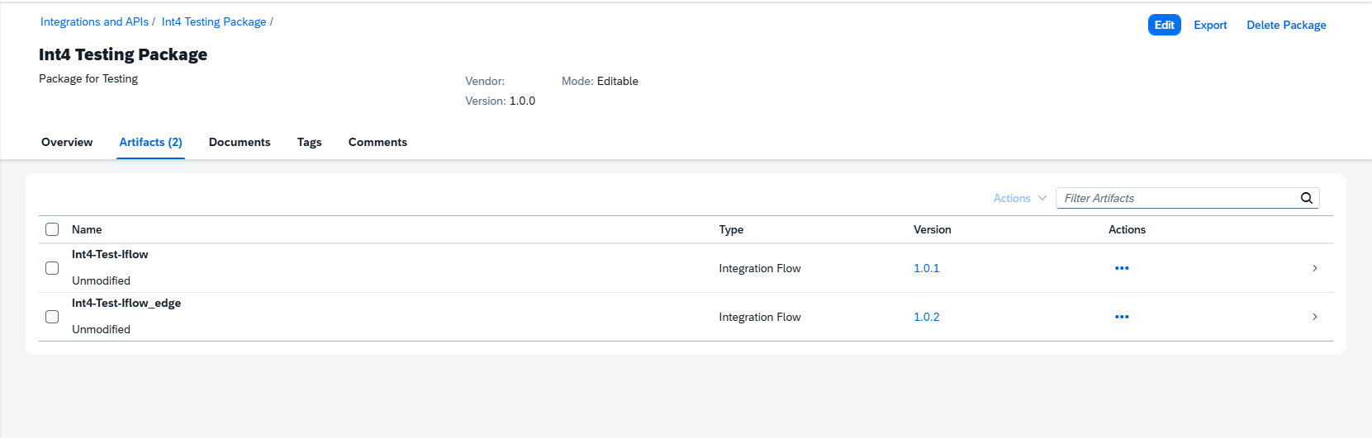Navigate into Int4-Test-Iflow_edge row arrow
Viewport: 1372px width, 438px height.
[1315, 317]
